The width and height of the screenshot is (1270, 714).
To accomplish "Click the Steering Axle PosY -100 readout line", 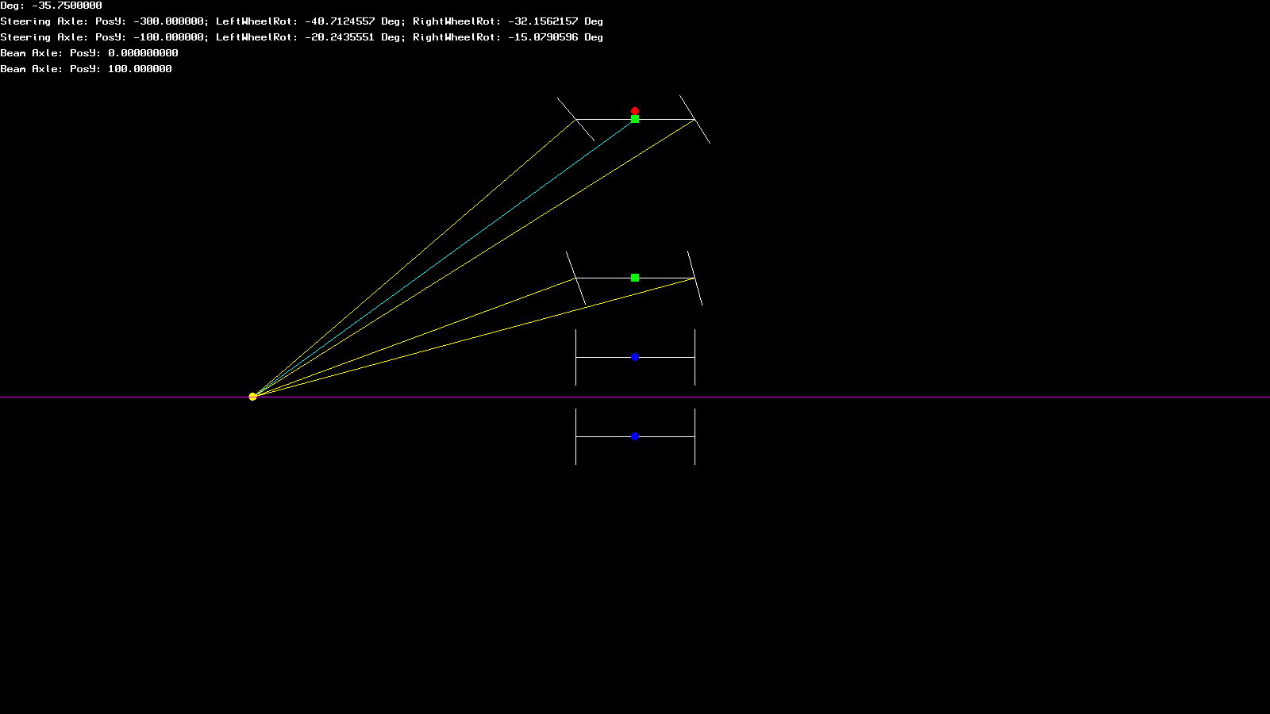I will tap(302, 37).
